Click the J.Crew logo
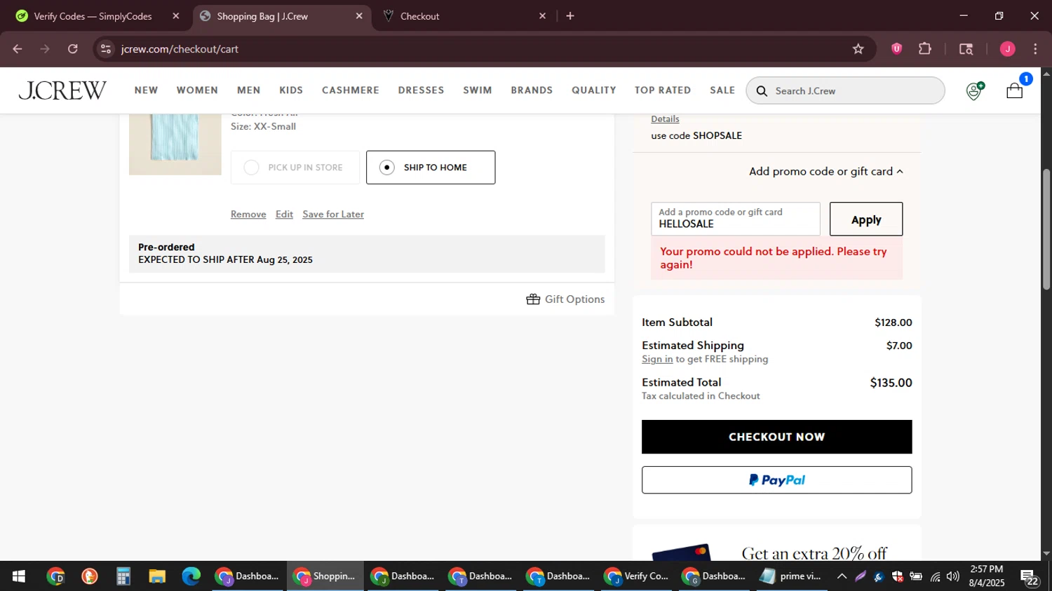The width and height of the screenshot is (1052, 591). 62,90
